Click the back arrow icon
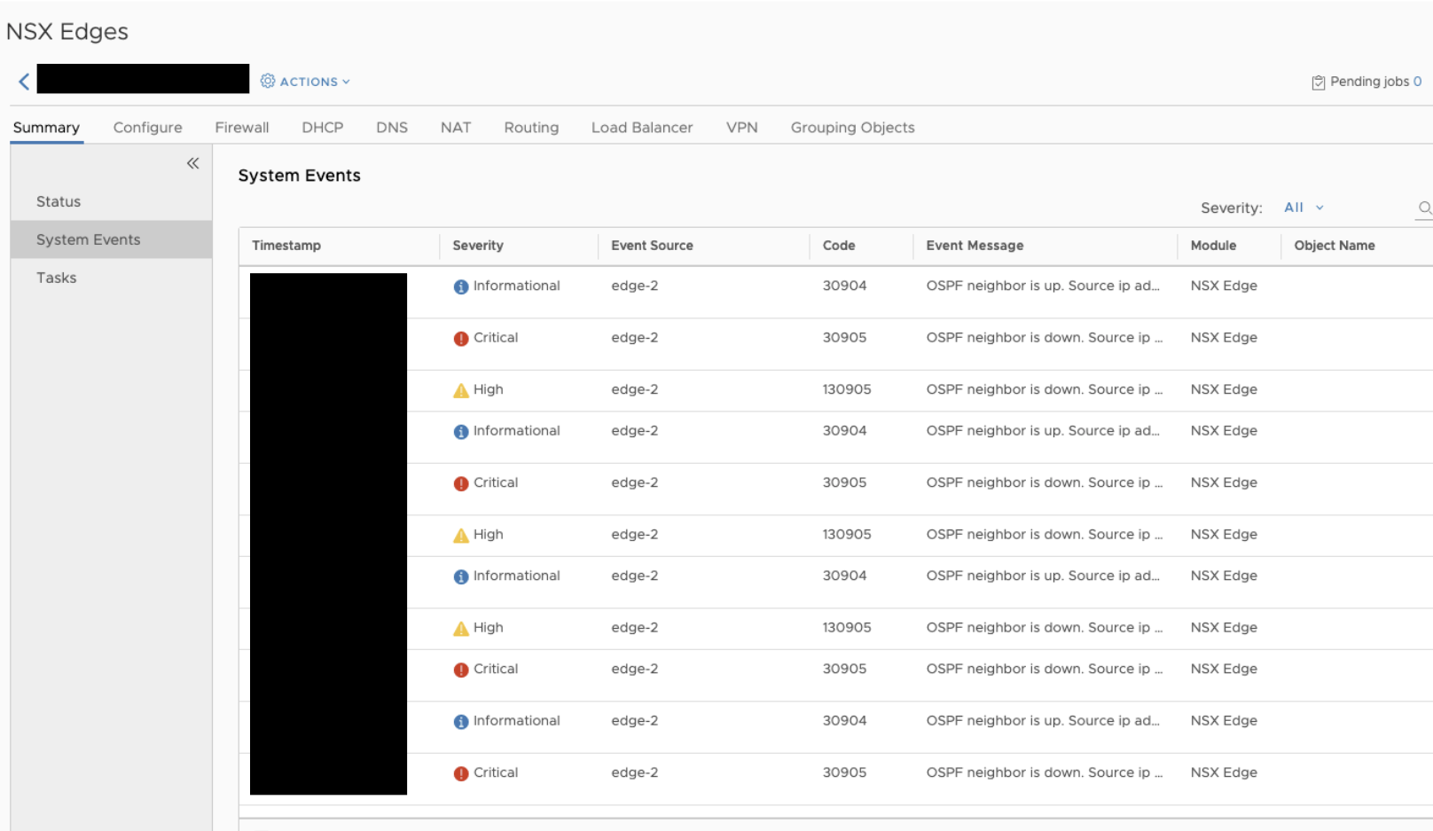1433x831 pixels. click(x=24, y=82)
